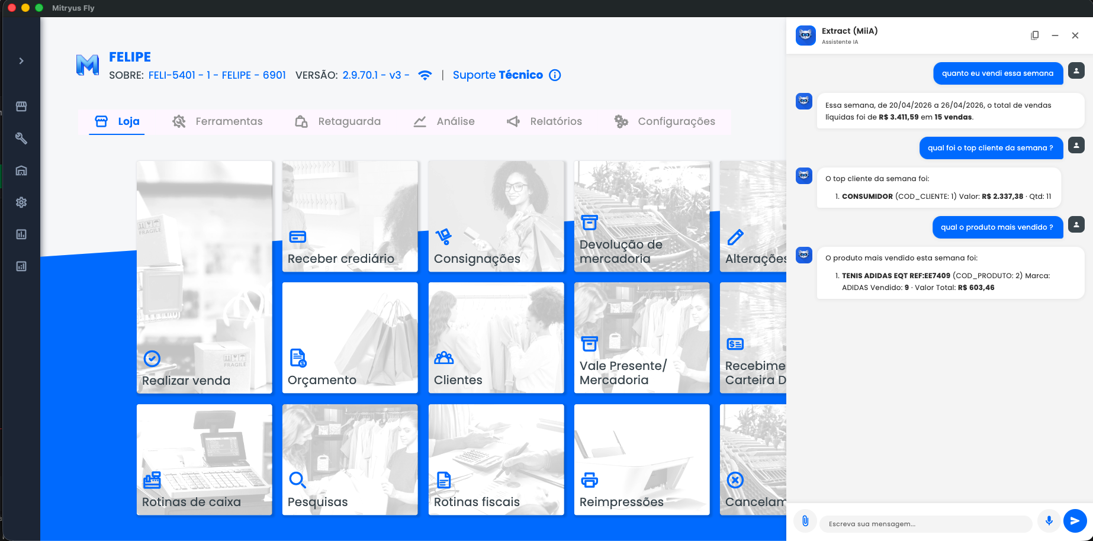Open the Configurações tab
Viewport: 1093px width, 541px height.
[x=665, y=121]
